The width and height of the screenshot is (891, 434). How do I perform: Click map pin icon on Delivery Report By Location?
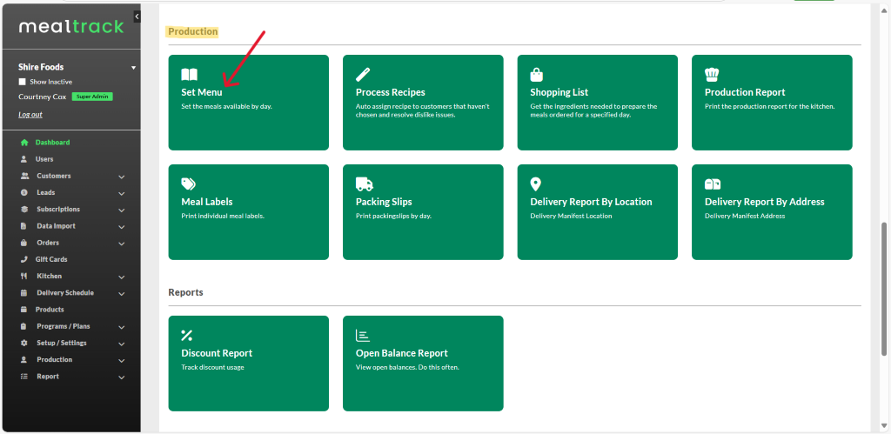(x=535, y=184)
